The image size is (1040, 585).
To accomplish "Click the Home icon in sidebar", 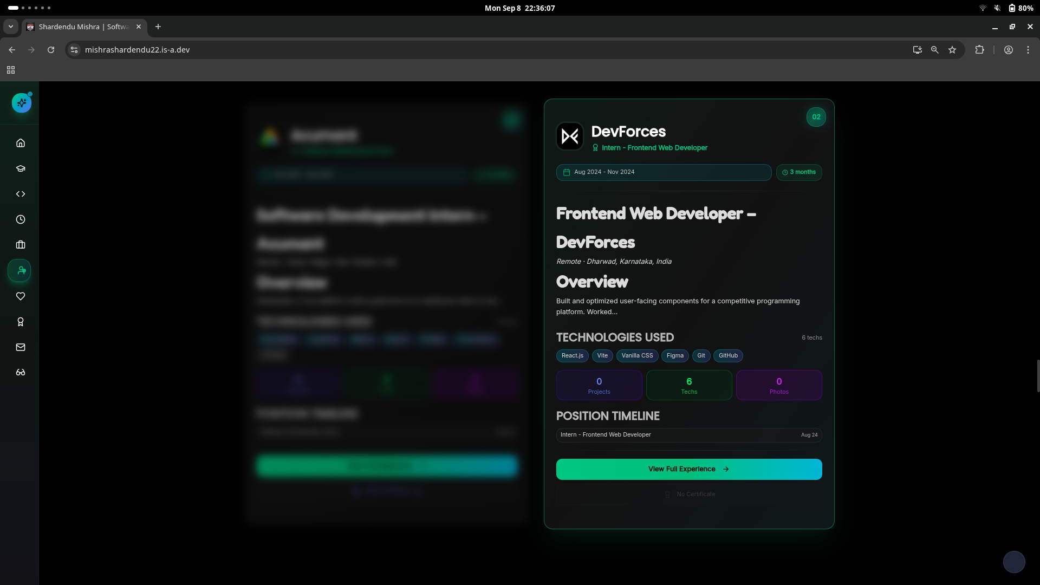I will coord(21,143).
